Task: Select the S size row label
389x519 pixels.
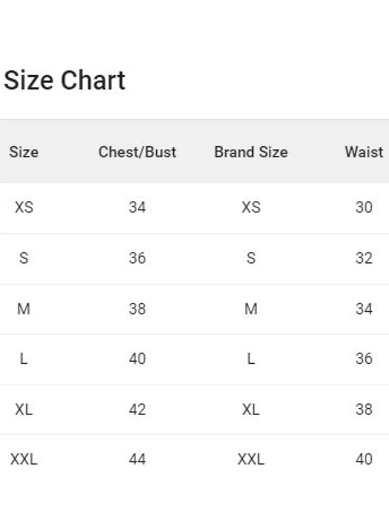Action: [24, 258]
